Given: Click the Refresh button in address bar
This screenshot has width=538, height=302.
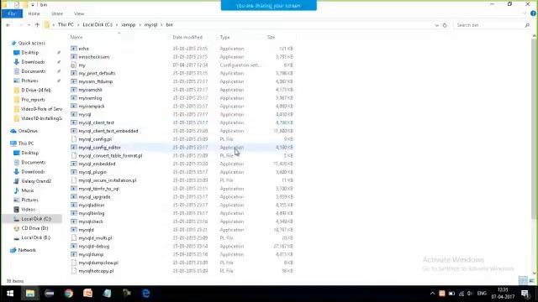Looking at the screenshot, I should click(x=445, y=25).
